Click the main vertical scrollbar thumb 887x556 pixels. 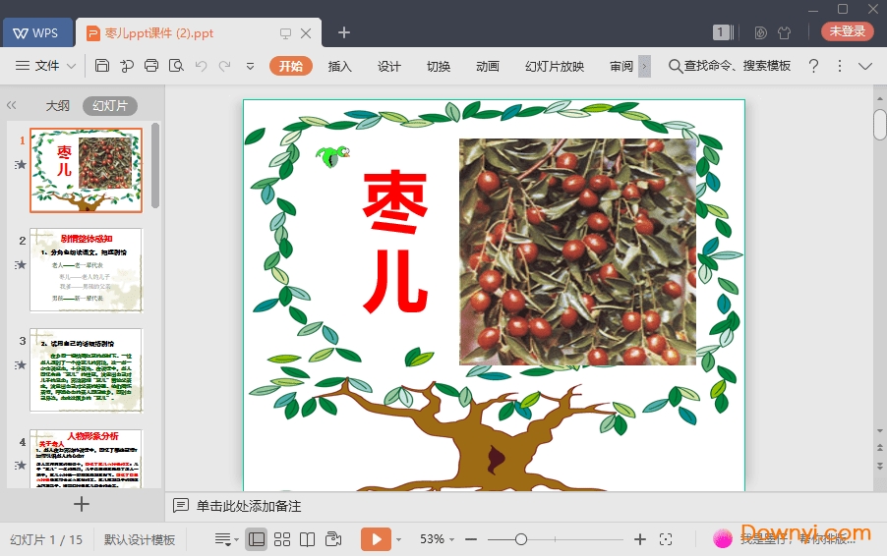point(880,125)
